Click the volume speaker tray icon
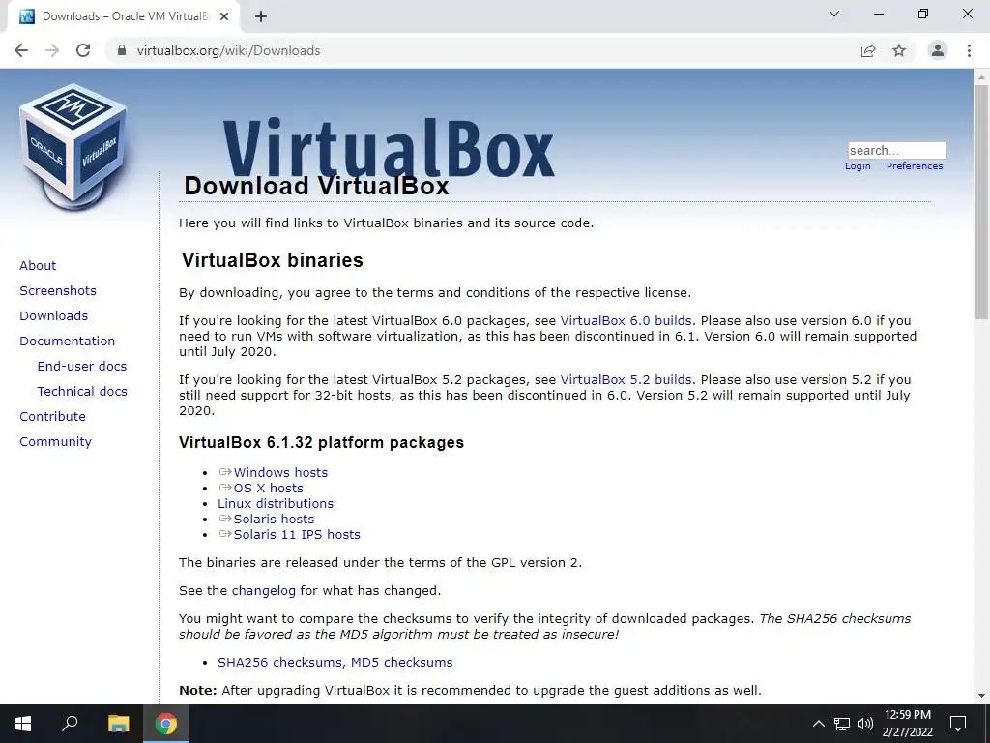The image size is (990, 743). click(865, 724)
